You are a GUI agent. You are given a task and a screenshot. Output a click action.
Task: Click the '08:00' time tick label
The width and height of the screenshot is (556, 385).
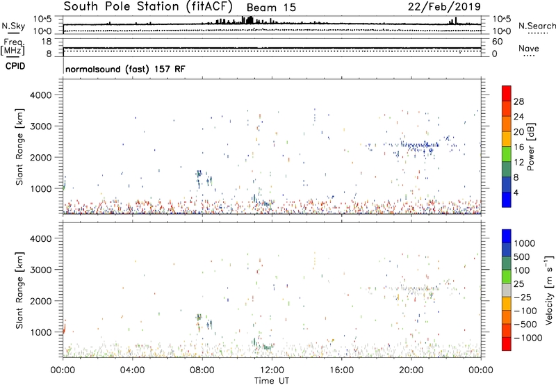[202, 370]
